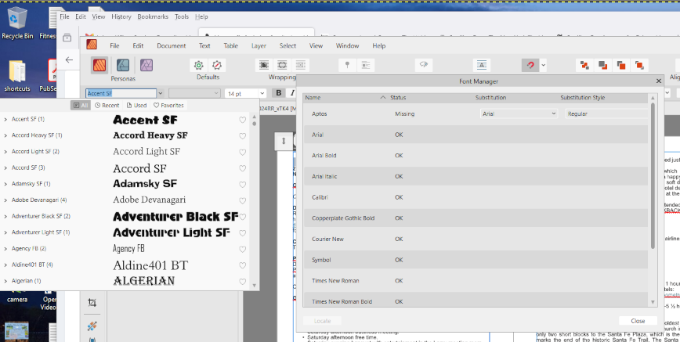The image size is (680, 342).
Task: Open the Publisher Document menu
Action: coord(172,45)
